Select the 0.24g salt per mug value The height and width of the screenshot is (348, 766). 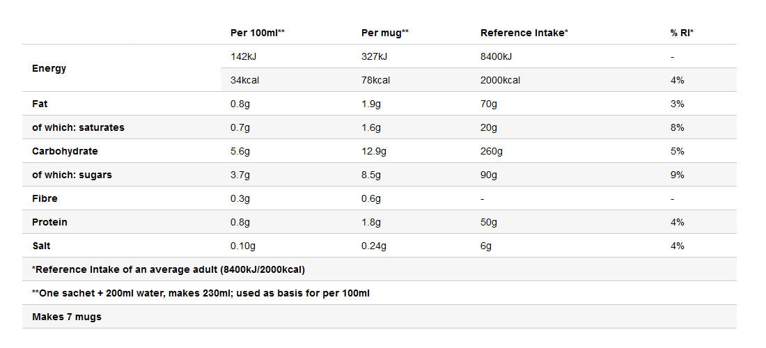[x=374, y=246]
